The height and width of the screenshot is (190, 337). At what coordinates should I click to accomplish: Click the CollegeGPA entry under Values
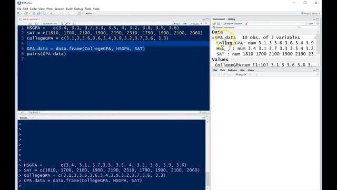[265, 64]
